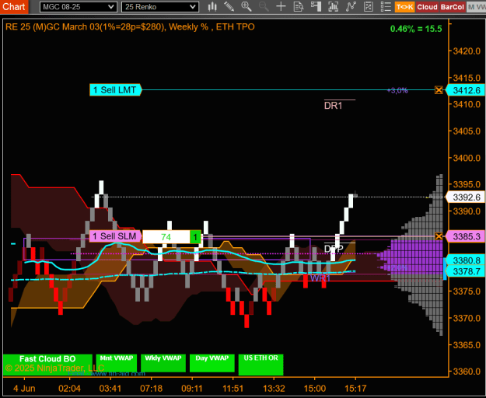This screenshot has height=398, width=486.
Task: Cancel the Sell LMT order X icon
Action: [x=439, y=90]
